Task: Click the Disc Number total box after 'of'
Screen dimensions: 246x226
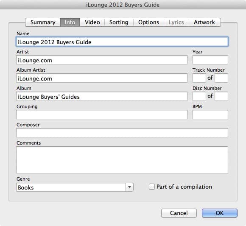Action: 221,96
